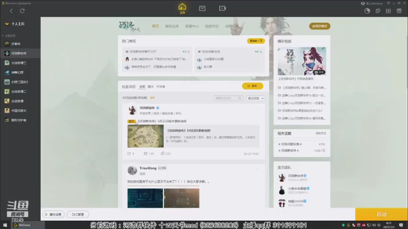Refresh the page with reload icon
The height and width of the screenshot is (229, 408).
click(22, 11)
